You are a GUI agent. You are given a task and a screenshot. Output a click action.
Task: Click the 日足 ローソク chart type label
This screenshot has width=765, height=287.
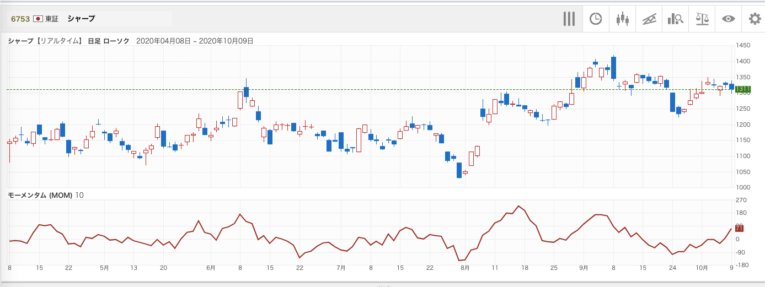coord(109,41)
